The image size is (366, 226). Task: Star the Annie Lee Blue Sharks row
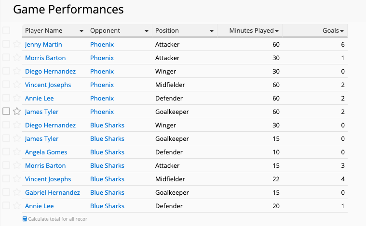(x=17, y=206)
